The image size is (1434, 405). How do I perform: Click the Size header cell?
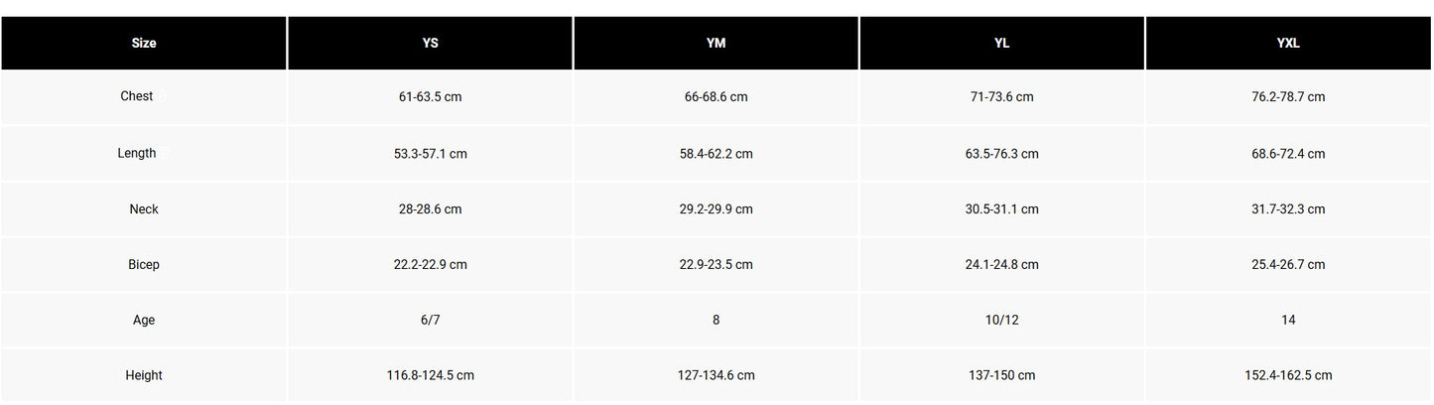[144, 44]
